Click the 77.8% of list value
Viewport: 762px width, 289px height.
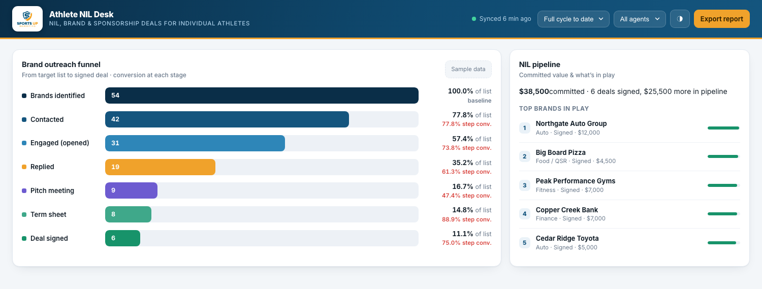click(x=472, y=115)
